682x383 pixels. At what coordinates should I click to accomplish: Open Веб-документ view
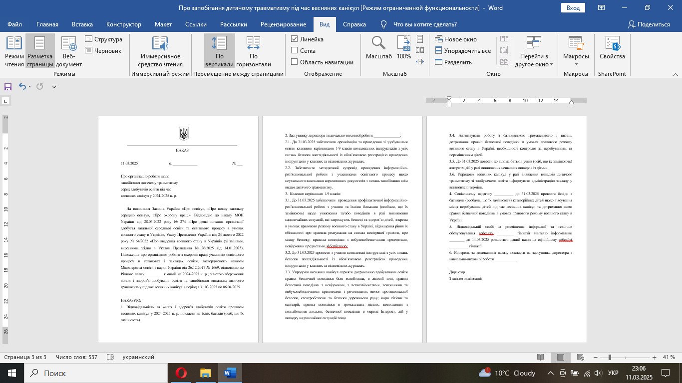(x=68, y=51)
